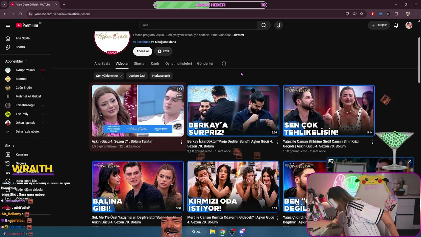
Task: Open the tab search dropdown arrow
Action: click(x=4, y=5)
